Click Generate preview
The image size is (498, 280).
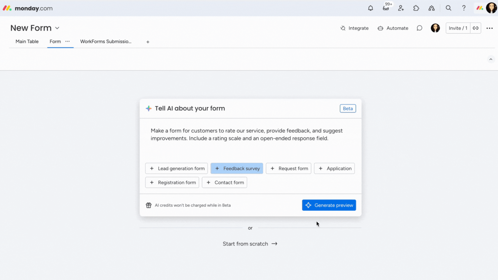329,205
